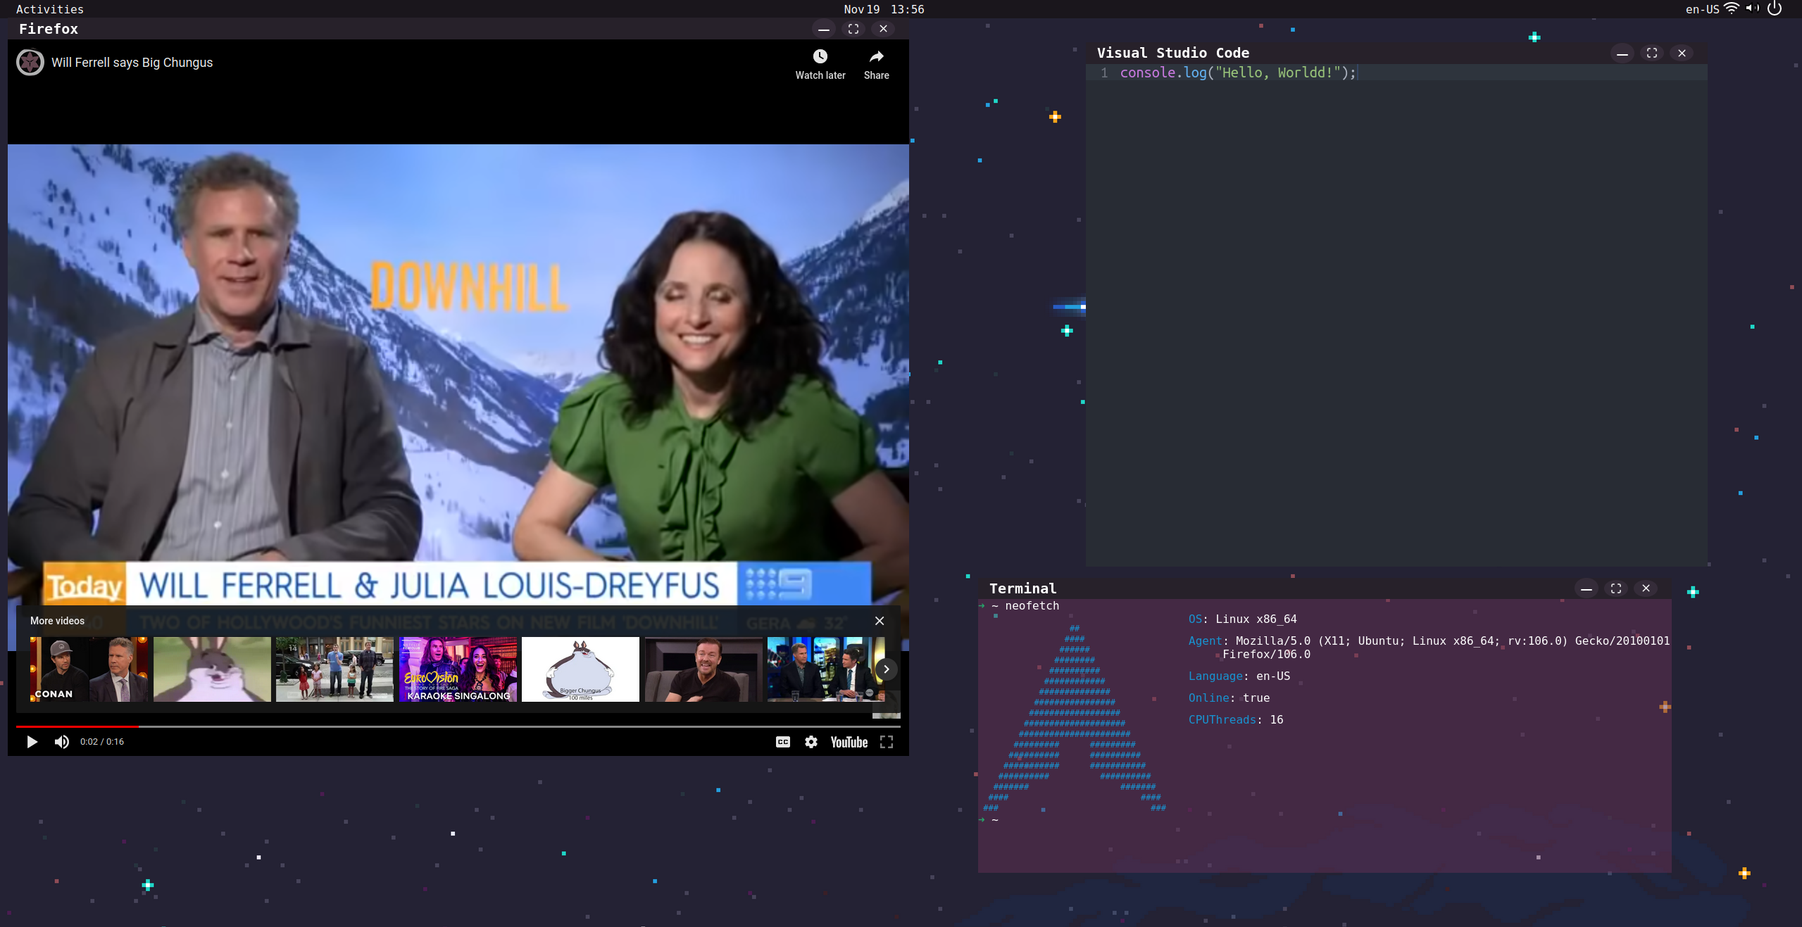Open the clock date menu
The image size is (1802, 927).
(884, 9)
